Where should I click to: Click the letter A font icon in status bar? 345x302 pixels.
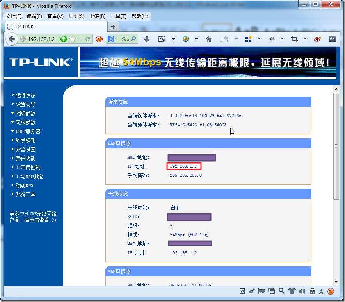pyautogui.click(x=321, y=292)
